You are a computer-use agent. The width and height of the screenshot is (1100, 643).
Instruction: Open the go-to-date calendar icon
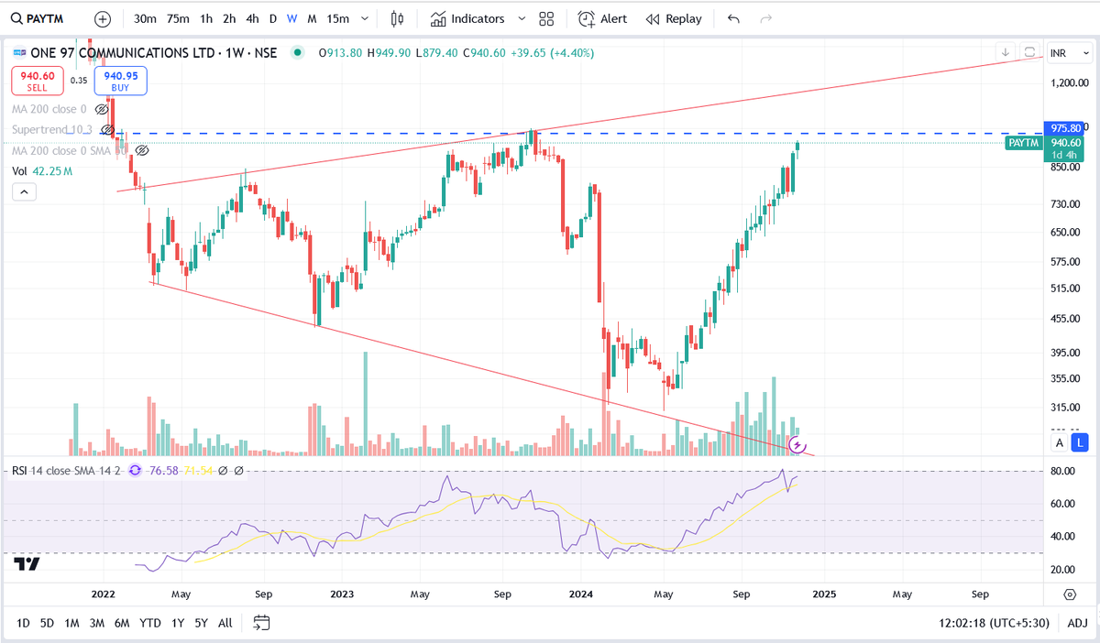click(261, 623)
